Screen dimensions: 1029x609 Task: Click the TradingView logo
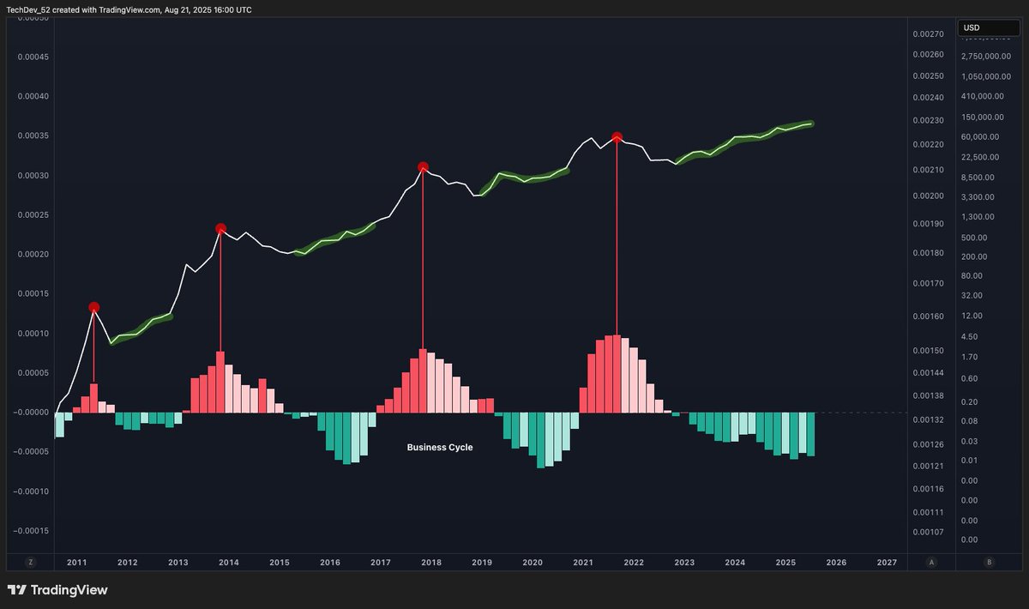tap(57, 590)
